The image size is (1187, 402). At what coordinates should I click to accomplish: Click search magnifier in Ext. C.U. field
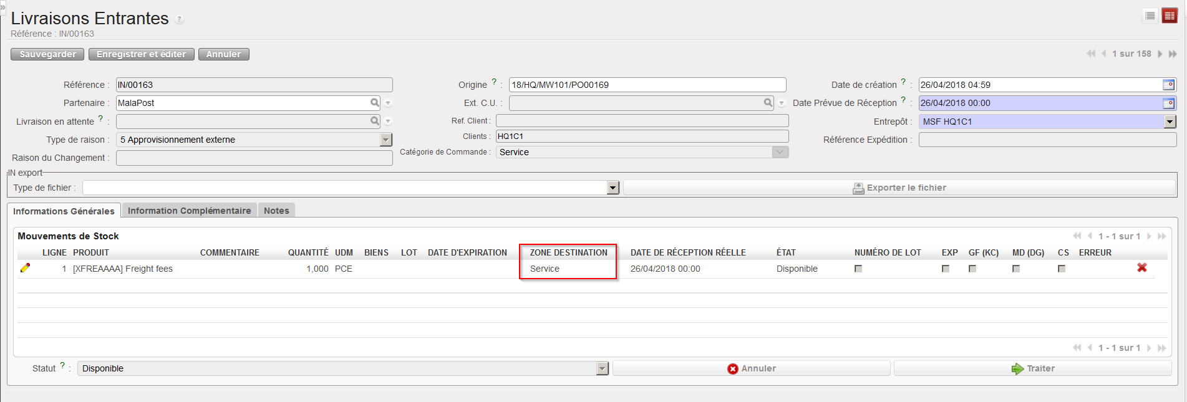[768, 103]
